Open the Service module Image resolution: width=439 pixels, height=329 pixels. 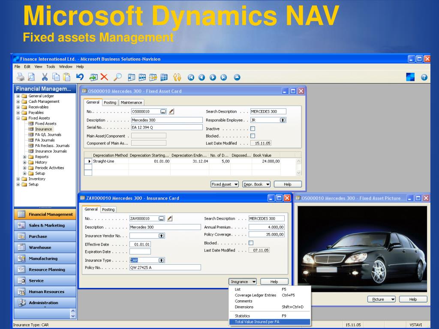(45, 281)
